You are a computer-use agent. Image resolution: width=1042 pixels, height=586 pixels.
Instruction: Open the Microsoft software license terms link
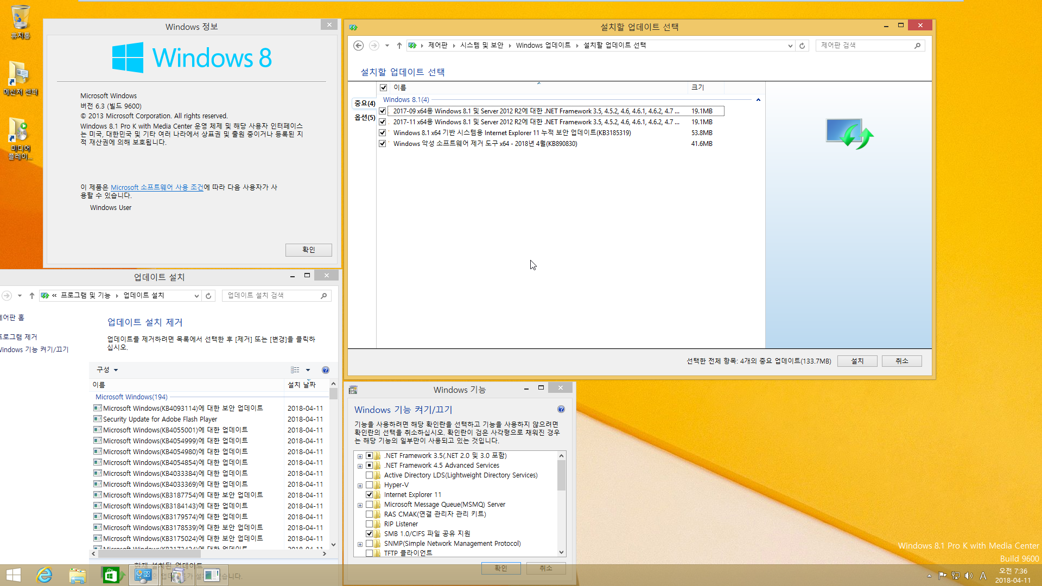[x=157, y=187]
